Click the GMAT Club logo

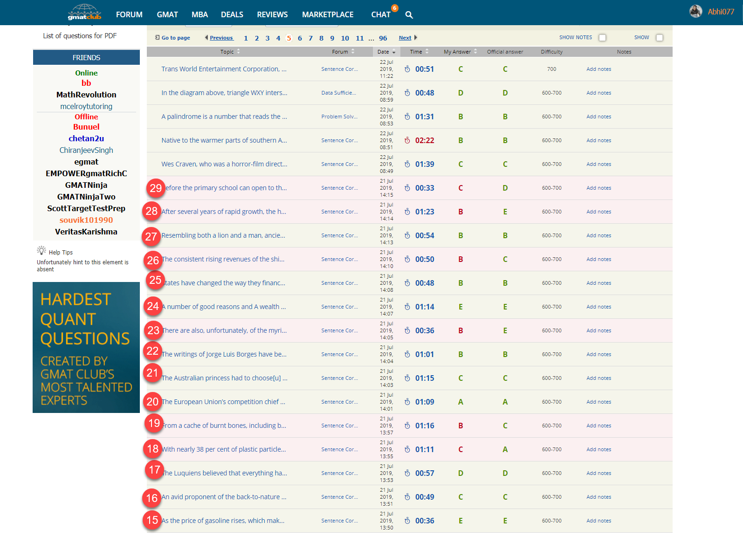coord(84,13)
